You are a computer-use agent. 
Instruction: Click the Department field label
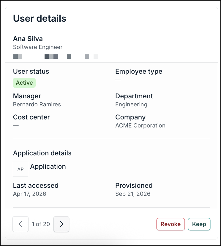[x=134, y=96]
